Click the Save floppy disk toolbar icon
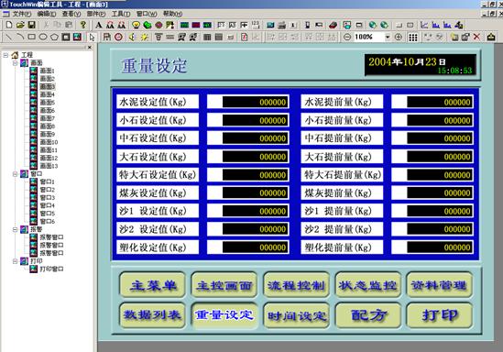 [x=31, y=25]
